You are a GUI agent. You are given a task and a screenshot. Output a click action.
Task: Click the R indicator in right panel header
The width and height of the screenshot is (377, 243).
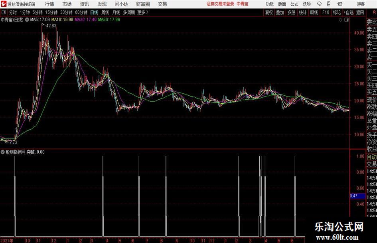click(374, 12)
